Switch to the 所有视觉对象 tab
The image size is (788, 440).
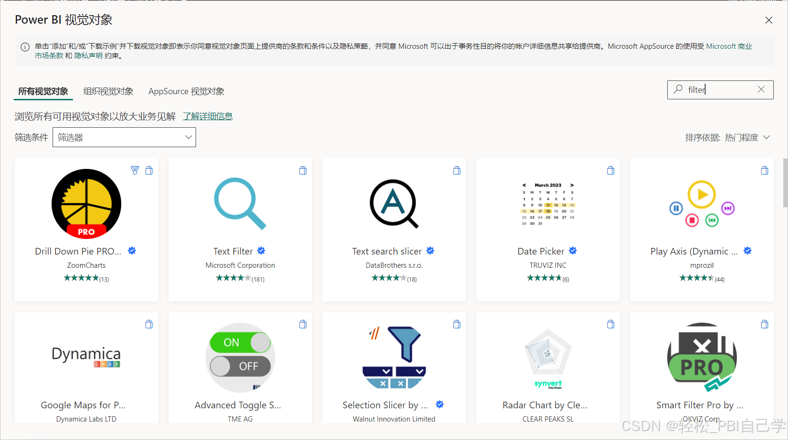click(x=43, y=91)
